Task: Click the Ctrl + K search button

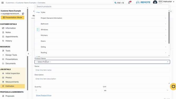Action: pyautogui.click(x=119, y=3)
